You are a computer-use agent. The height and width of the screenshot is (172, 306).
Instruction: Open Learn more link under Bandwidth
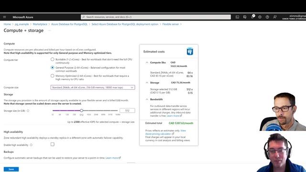[174, 116]
